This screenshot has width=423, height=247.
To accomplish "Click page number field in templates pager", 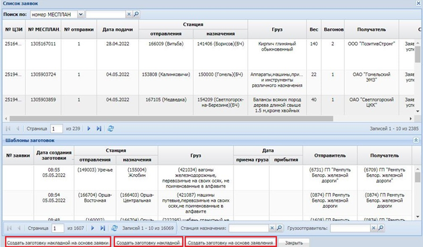I will click(58, 228).
